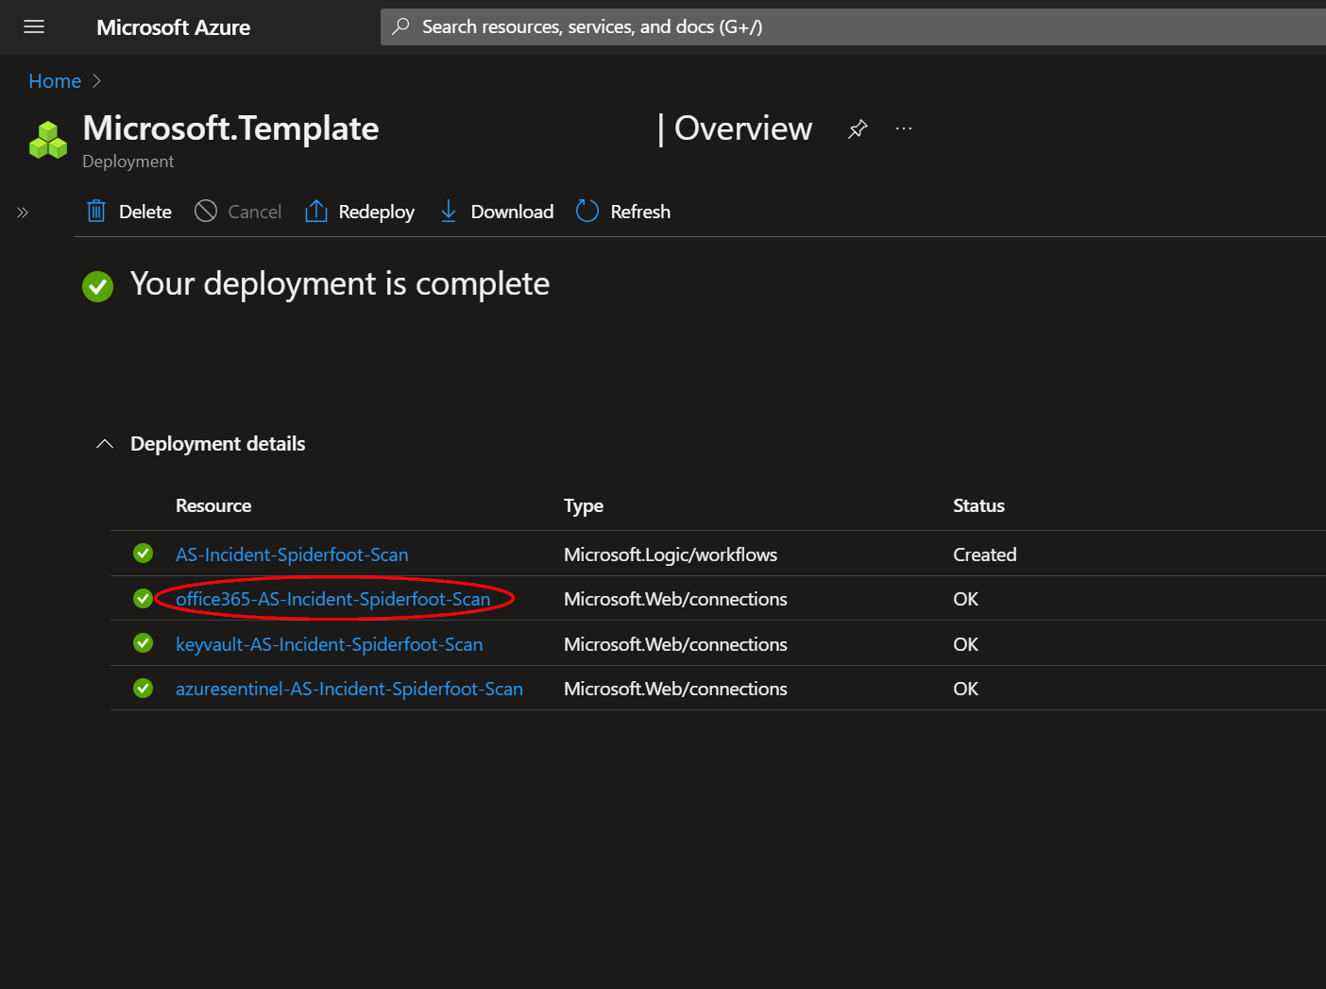
Task: Click the Microsoft.Template deployment cubes icon
Action: (x=48, y=140)
